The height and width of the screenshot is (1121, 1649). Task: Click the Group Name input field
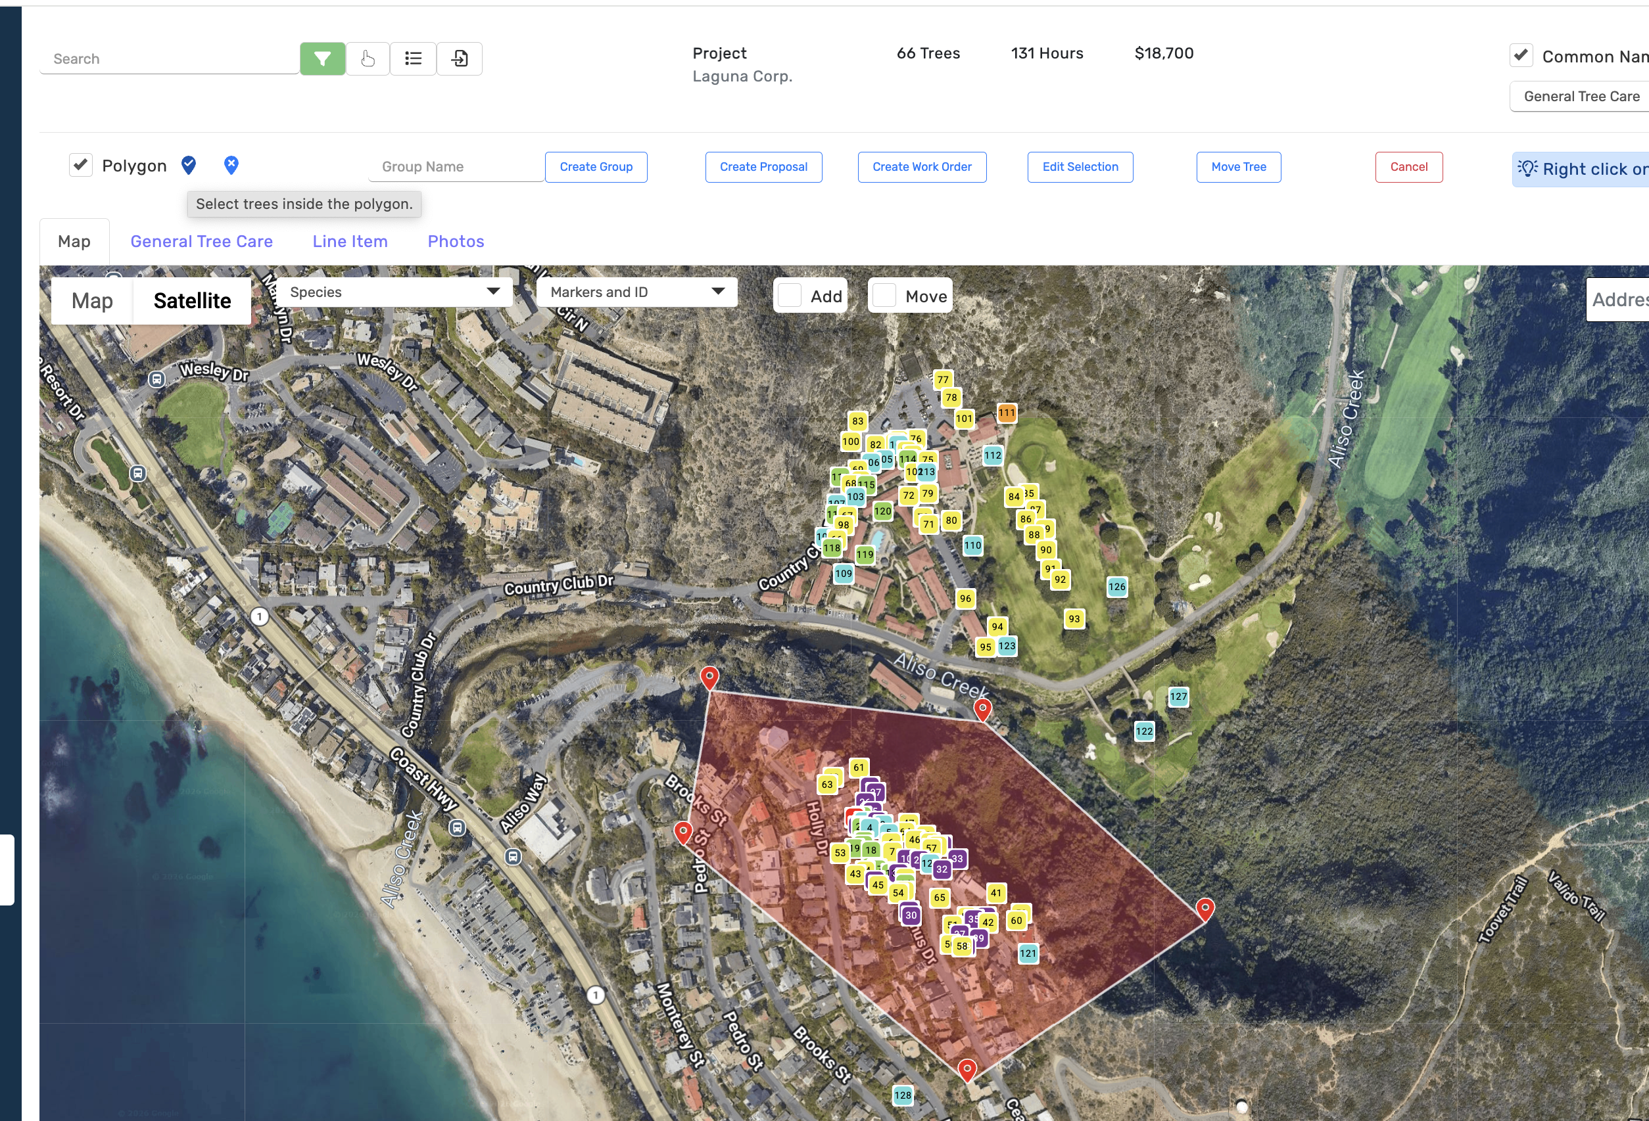(456, 167)
